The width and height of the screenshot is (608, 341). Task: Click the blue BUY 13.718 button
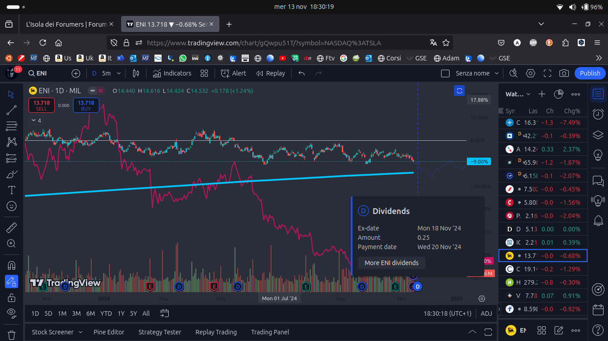pyautogui.click(x=86, y=105)
